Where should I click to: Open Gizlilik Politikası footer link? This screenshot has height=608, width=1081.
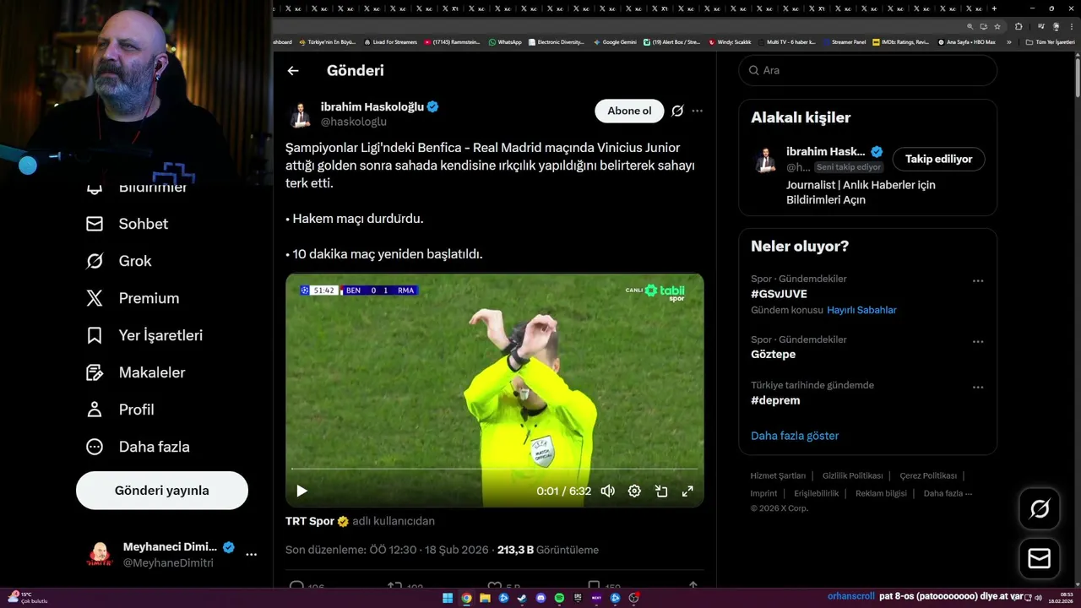click(x=852, y=475)
